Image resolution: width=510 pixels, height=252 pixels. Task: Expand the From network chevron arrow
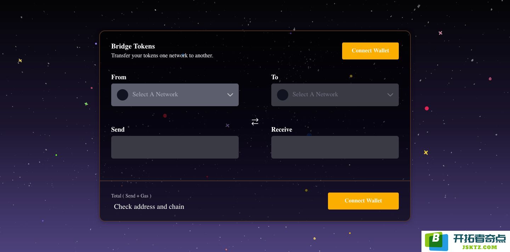click(230, 95)
